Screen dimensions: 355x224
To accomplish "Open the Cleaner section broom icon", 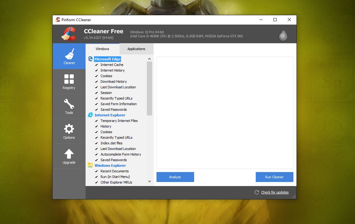I will tap(69, 54).
